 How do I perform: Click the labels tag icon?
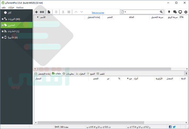(x=5, y=25)
